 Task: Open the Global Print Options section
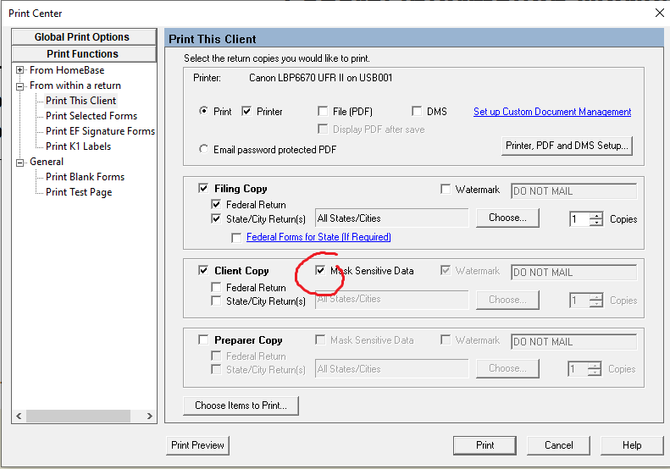point(82,37)
